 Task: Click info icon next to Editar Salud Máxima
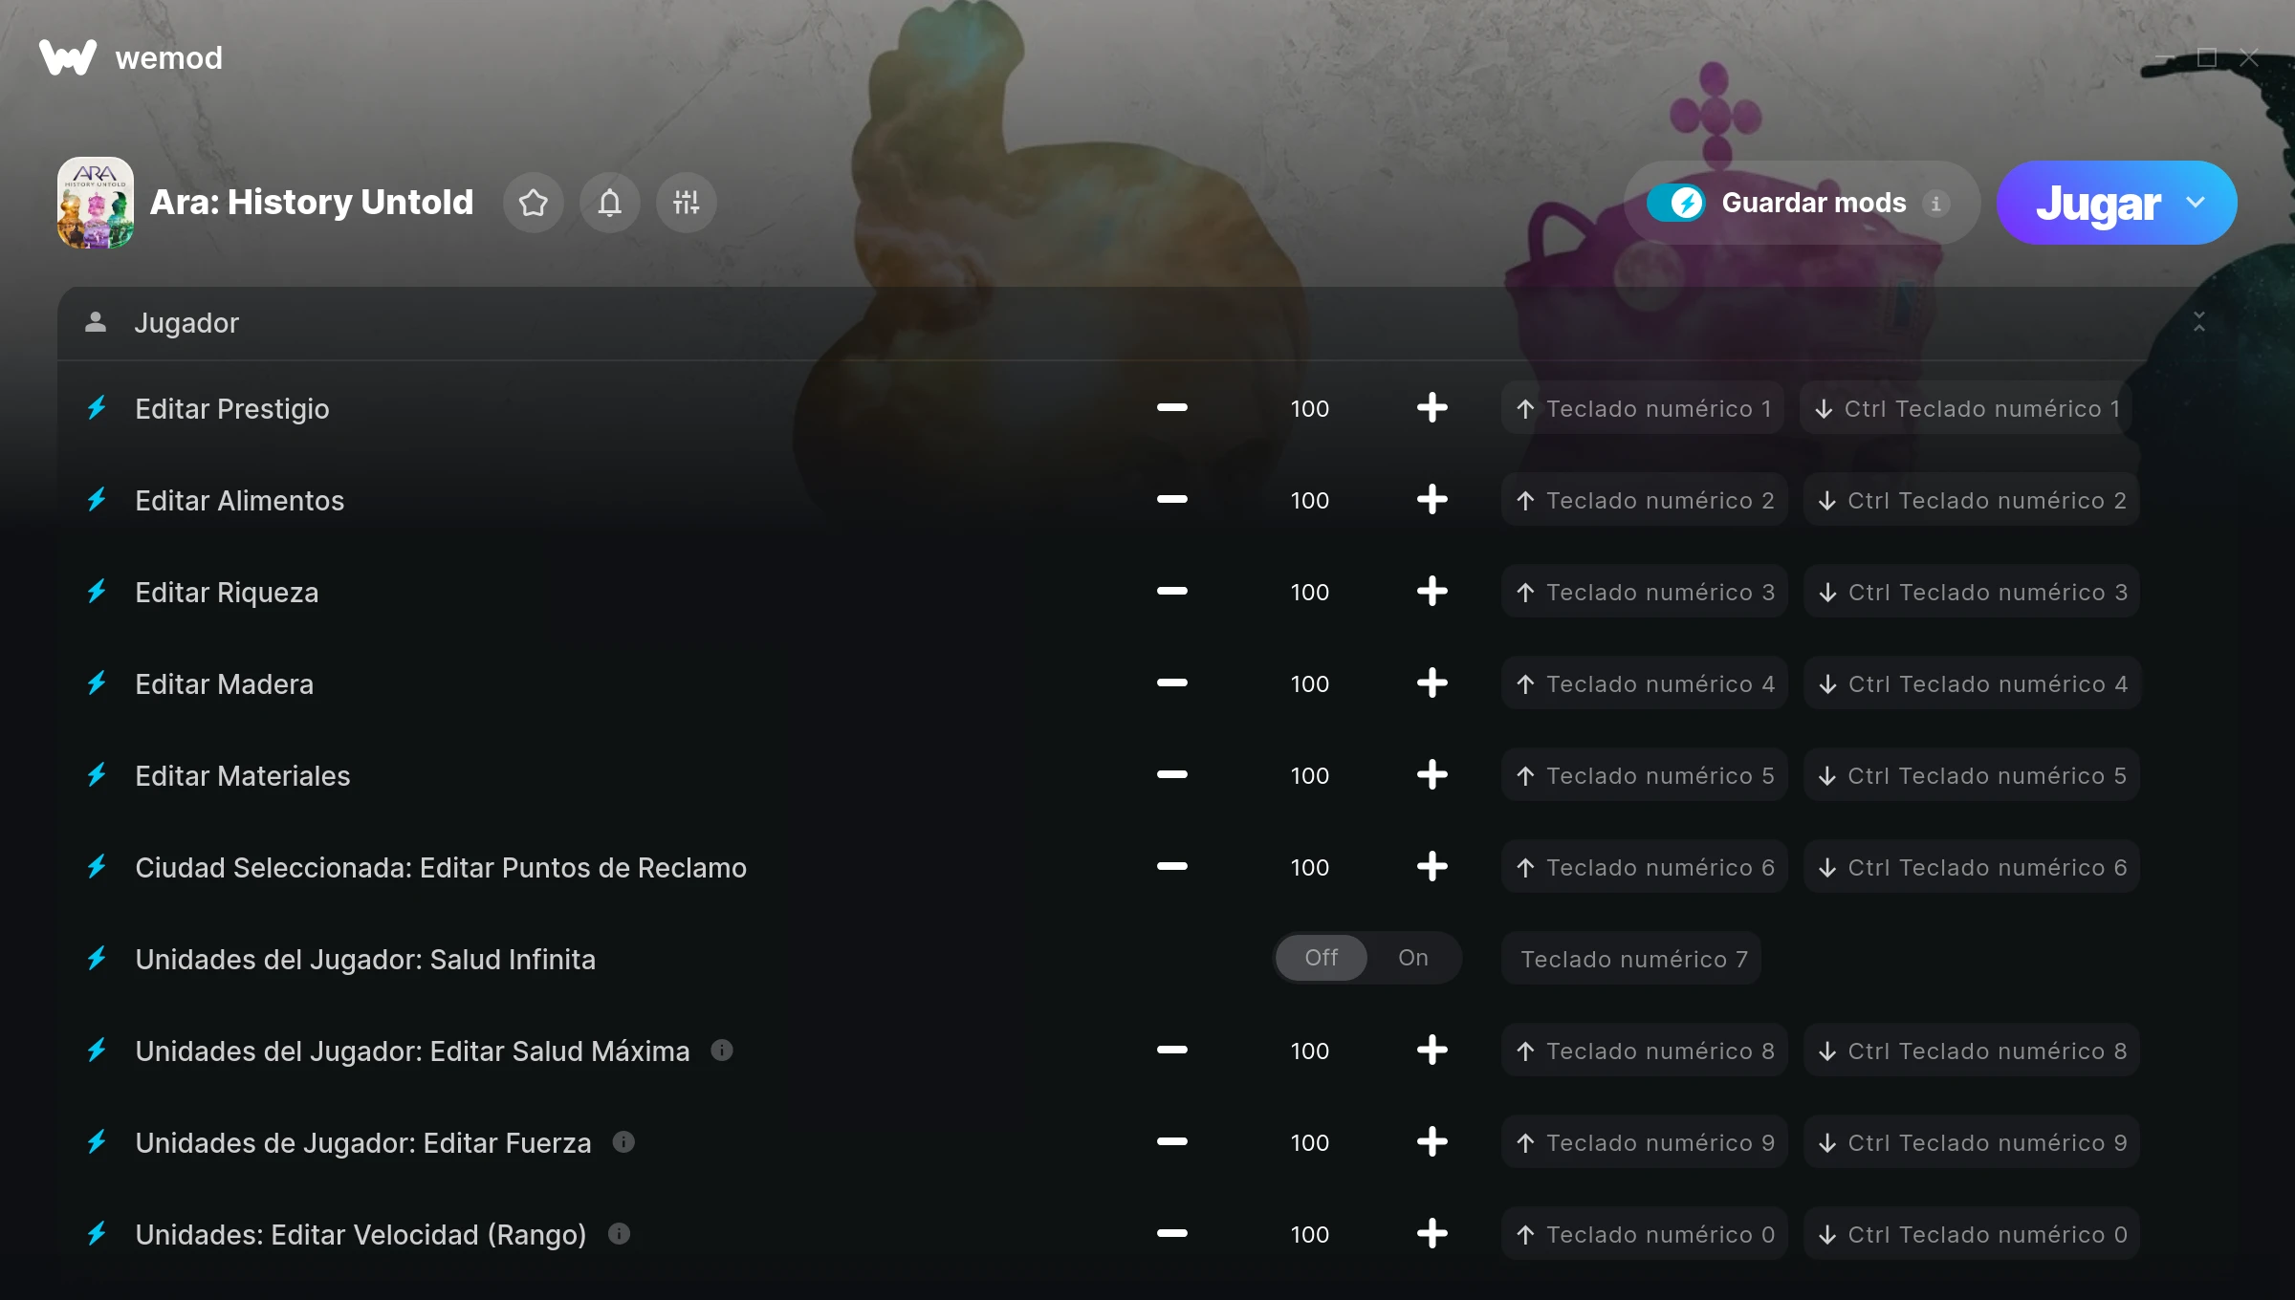[722, 1051]
